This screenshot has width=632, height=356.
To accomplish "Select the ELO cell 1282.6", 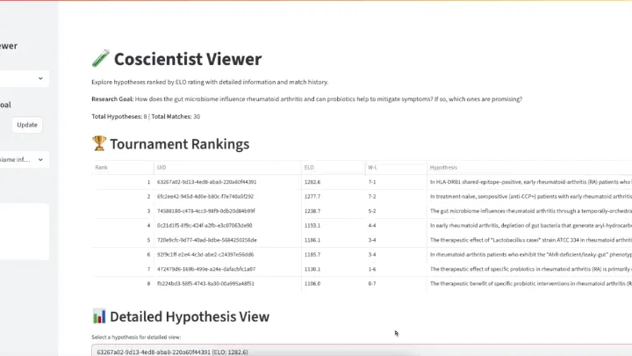I will click(x=333, y=182).
